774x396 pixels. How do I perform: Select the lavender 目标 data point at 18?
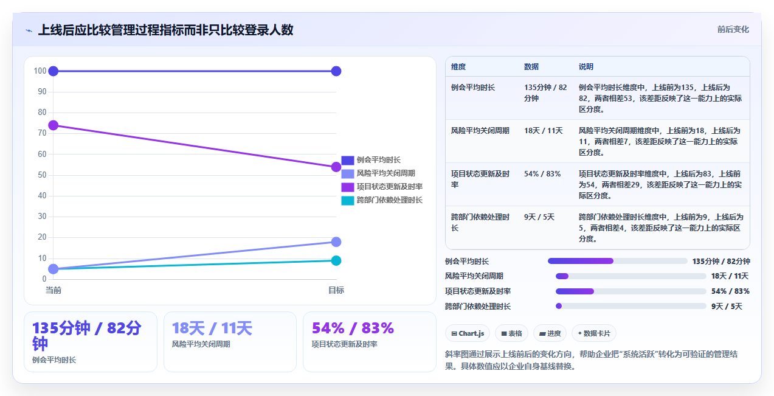(x=336, y=242)
